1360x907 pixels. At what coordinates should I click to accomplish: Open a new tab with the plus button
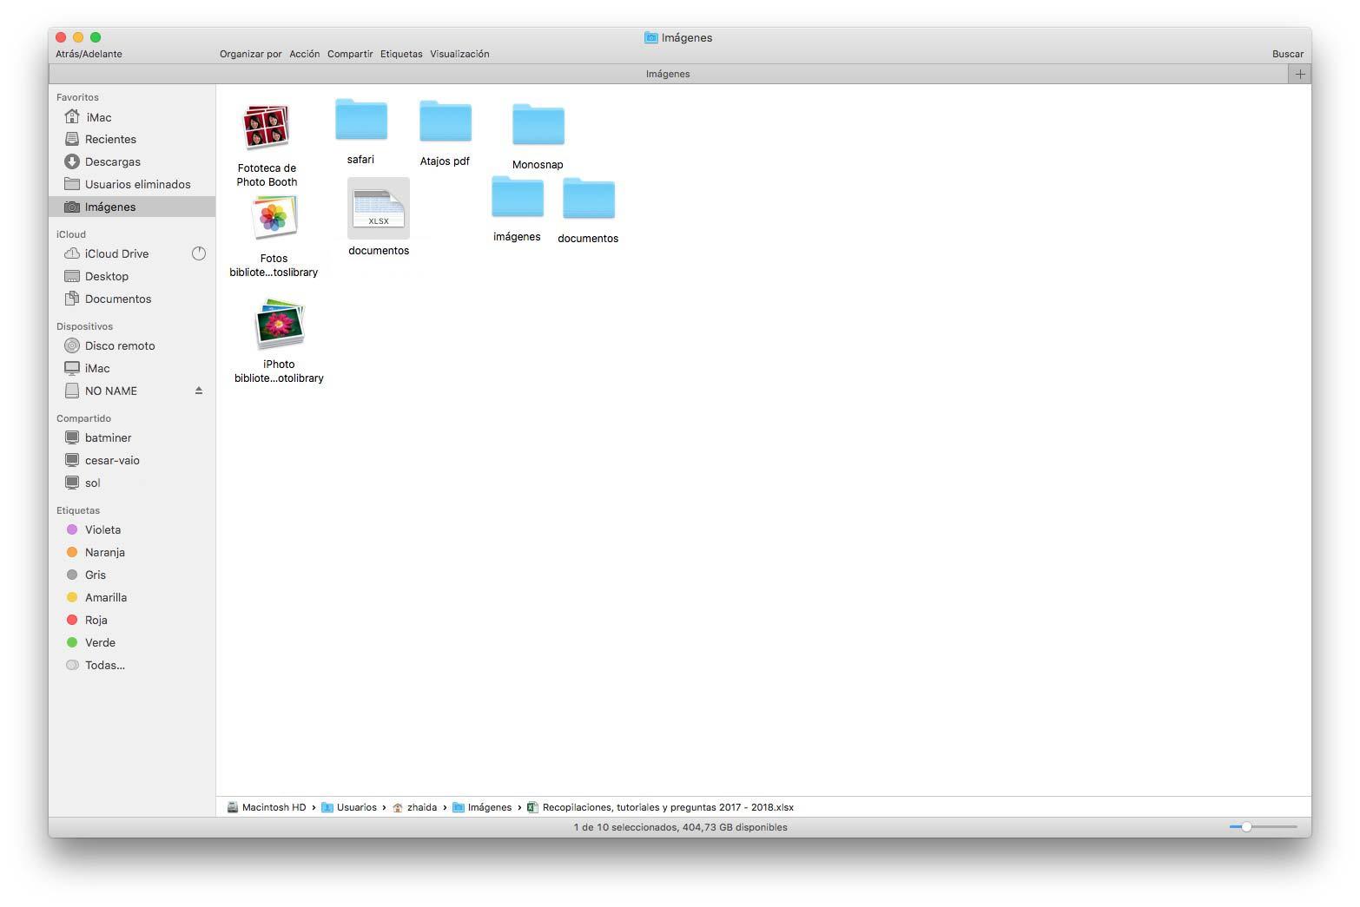click(x=1299, y=74)
